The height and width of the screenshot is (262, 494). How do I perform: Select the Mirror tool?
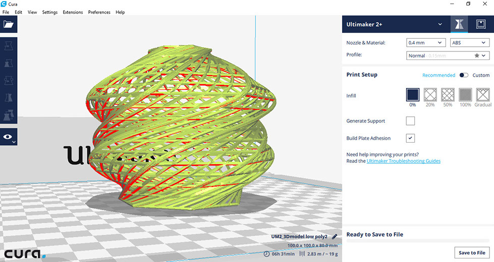tap(9, 98)
